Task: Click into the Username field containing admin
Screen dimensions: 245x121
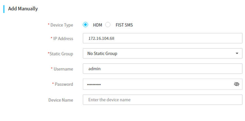Action: pos(162,68)
